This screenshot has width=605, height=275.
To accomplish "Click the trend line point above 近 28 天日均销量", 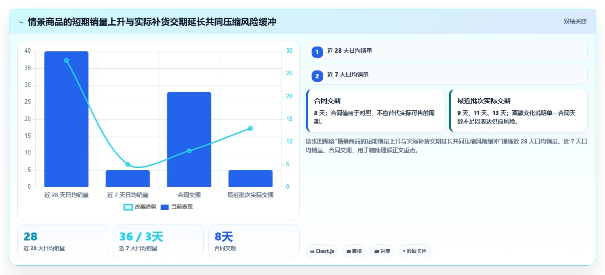I will click(x=66, y=60).
